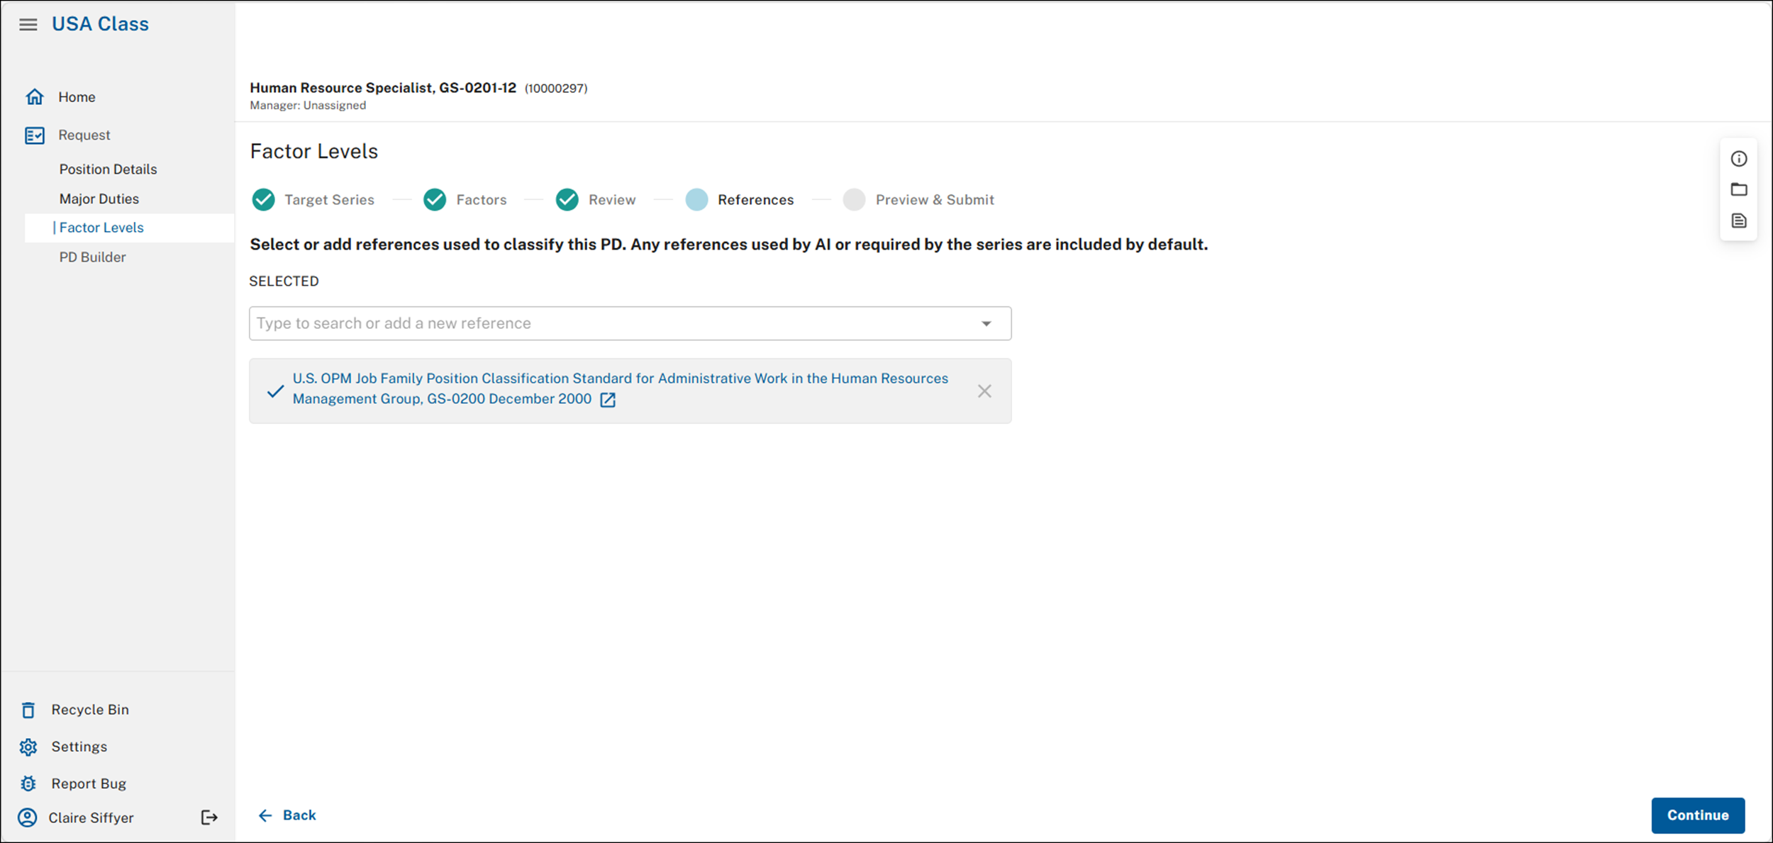Image resolution: width=1773 pixels, height=843 pixels.
Task: Click the Target Series completed checkmark
Action: point(264,200)
